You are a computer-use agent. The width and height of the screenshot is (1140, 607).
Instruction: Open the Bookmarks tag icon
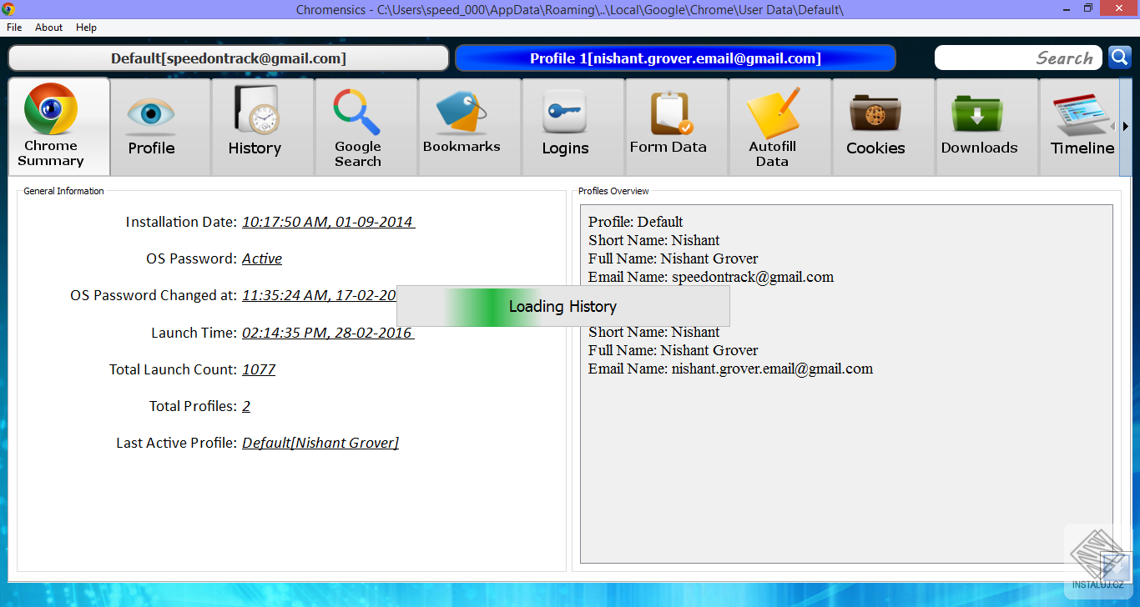click(x=462, y=112)
